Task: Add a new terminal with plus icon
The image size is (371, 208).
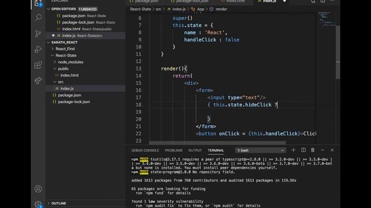Action: pos(293,150)
